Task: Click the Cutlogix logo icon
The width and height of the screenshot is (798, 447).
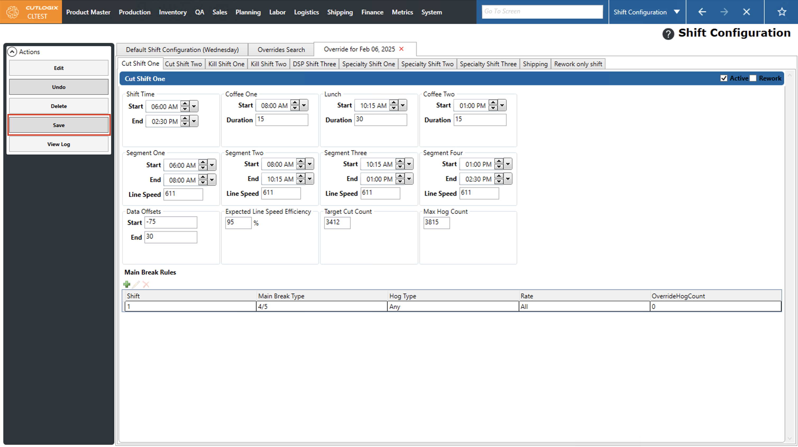Action: (13, 12)
